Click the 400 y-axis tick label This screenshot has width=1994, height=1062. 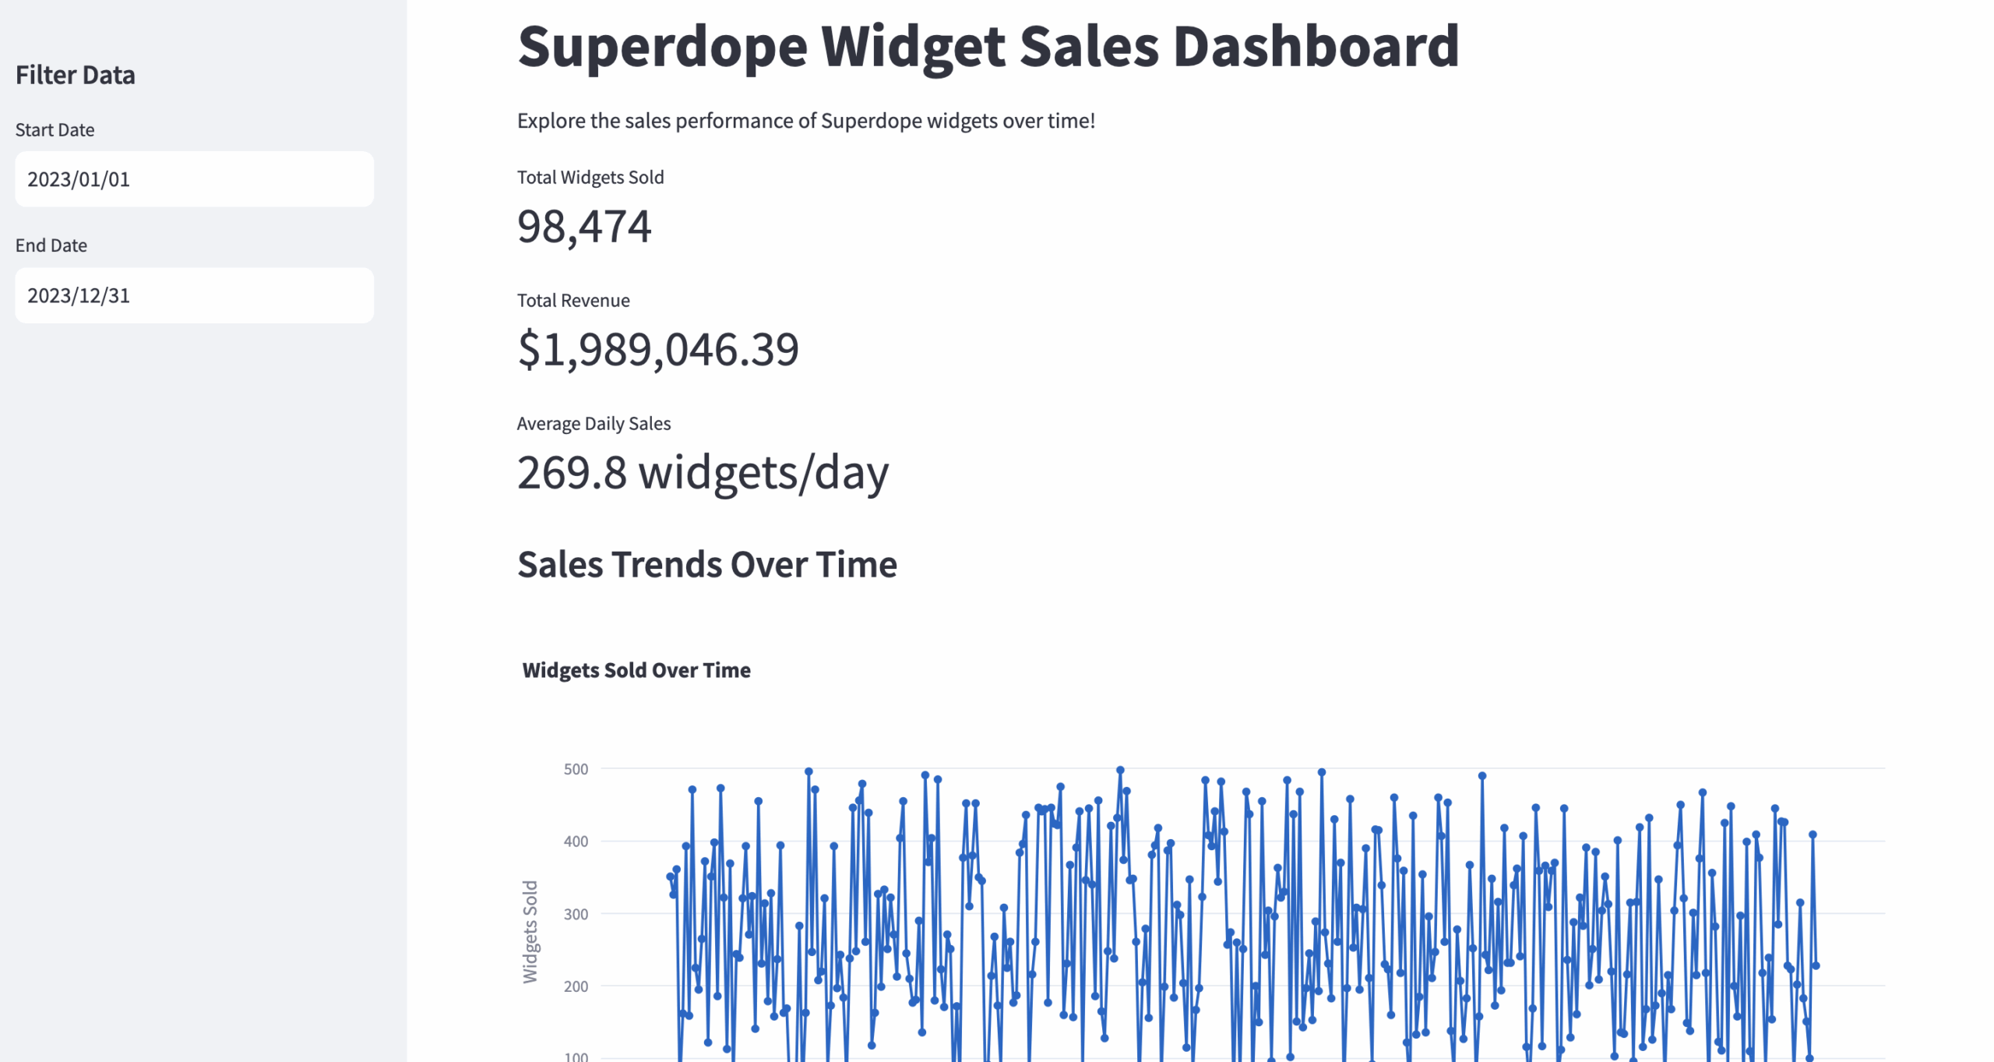tap(576, 841)
